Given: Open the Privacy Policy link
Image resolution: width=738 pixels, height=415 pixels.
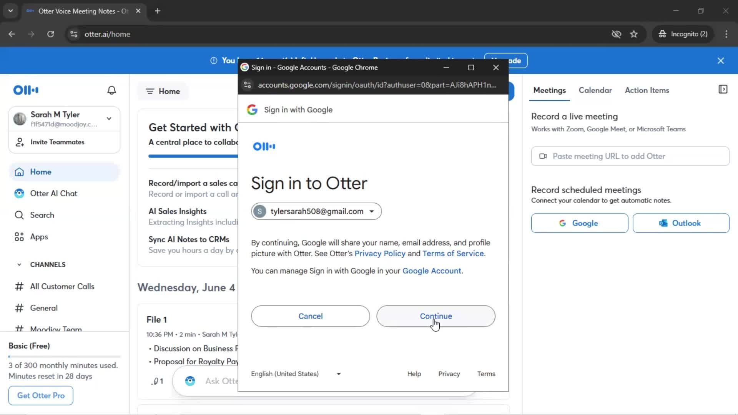Looking at the screenshot, I should (380, 254).
